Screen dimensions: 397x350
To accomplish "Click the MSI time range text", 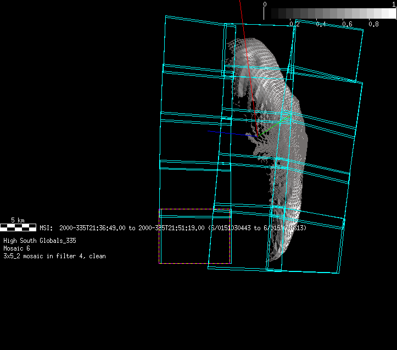I will pos(173,227).
